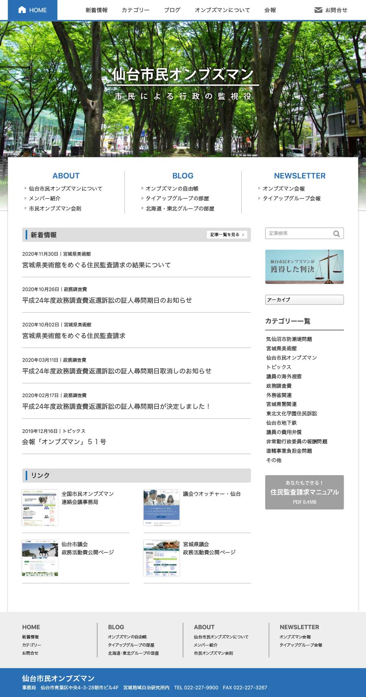This screenshot has height=697, width=366.
Task: Click the home icon in the navigation bar
Action: 22,10
